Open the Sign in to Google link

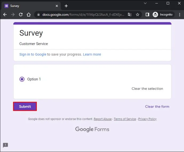(33, 54)
